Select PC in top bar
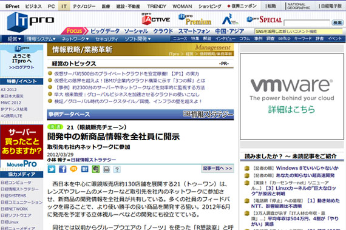 click(x=51, y=6)
